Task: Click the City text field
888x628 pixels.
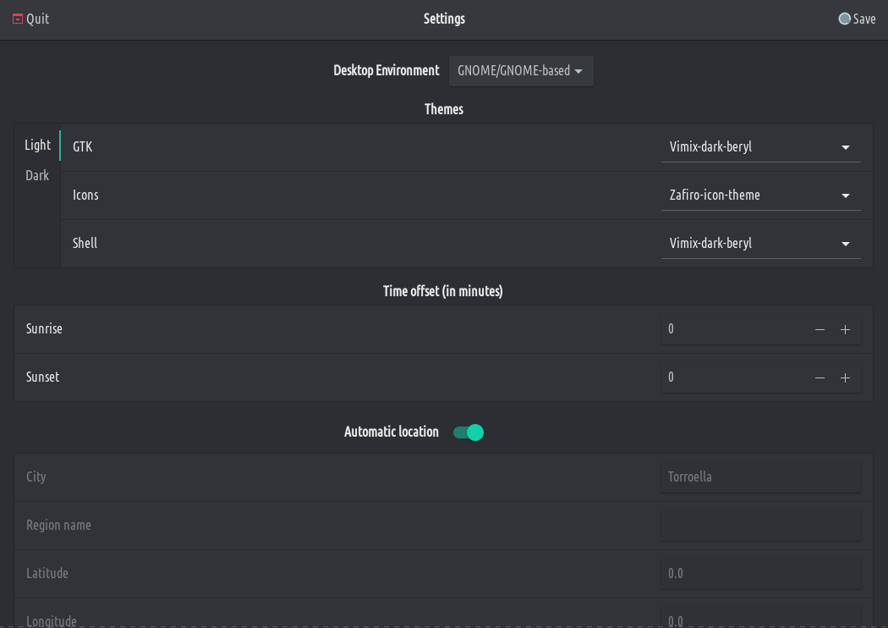Action: [760, 477]
